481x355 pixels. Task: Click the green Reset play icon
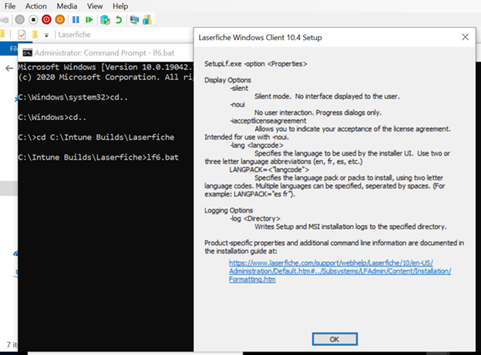[89, 19]
